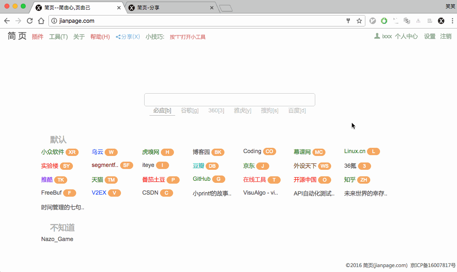
Task: Open the 工具(T) menu item
Action: pos(58,37)
